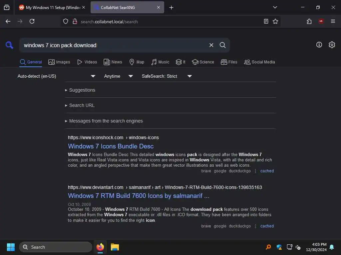Screen dimensions: 341x255
Task: Open Windows Security tray icon
Action: (x=279, y=247)
